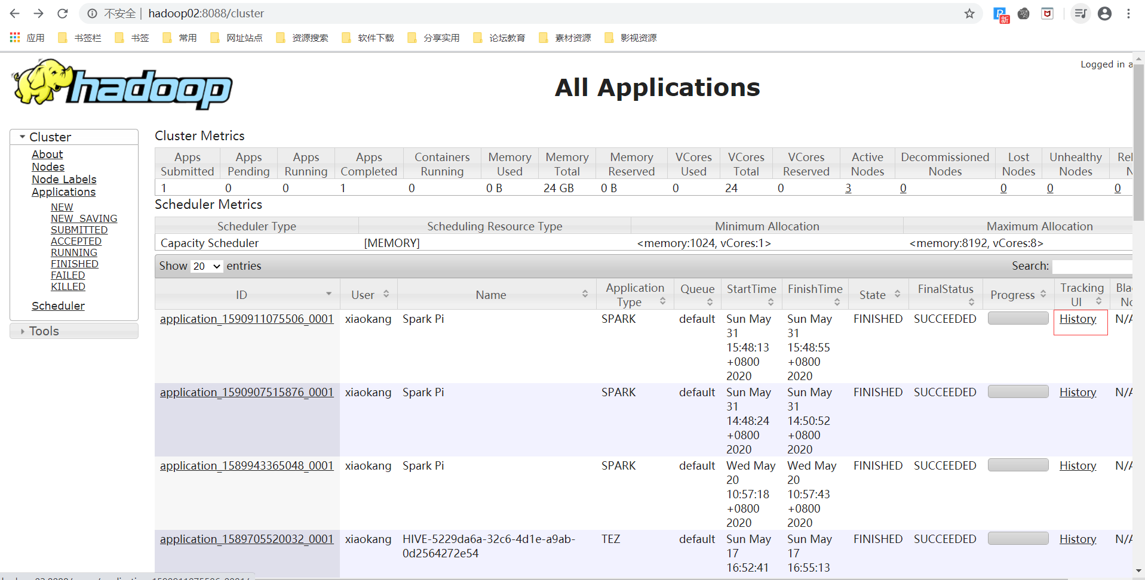Viewport: 1145px width, 580px height.
Task: Open the 分享实用 bookmark folder
Action: [434, 38]
